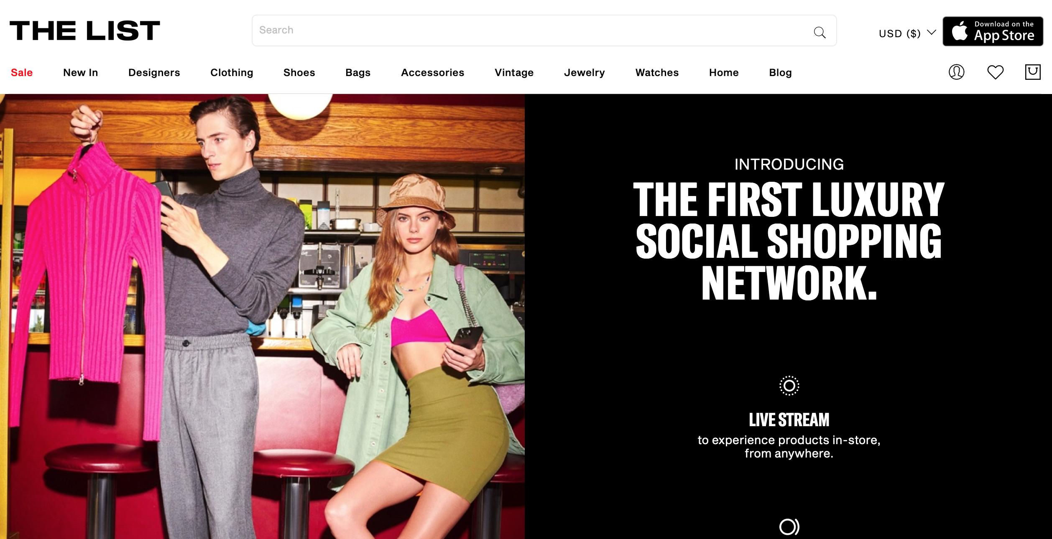Click the partial circle icon below Live Stream
Screen dimensions: 1052x539
click(x=789, y=526)
